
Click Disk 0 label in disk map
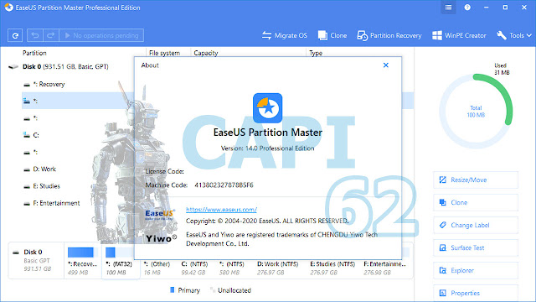(33, 252)
